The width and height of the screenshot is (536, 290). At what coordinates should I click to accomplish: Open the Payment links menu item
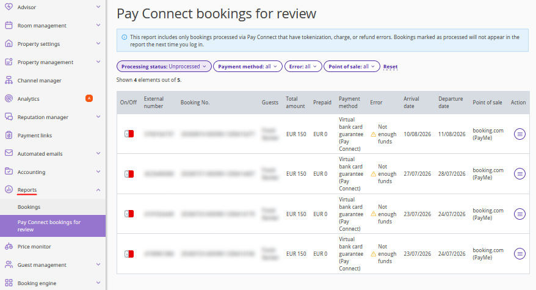click(x=53, y=135)
